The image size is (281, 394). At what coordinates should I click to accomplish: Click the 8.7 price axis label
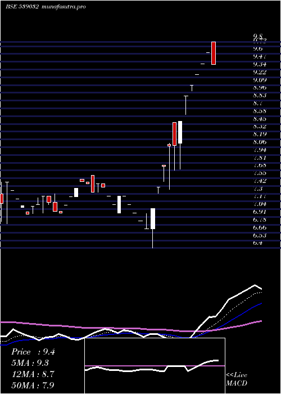click(258, 103)
